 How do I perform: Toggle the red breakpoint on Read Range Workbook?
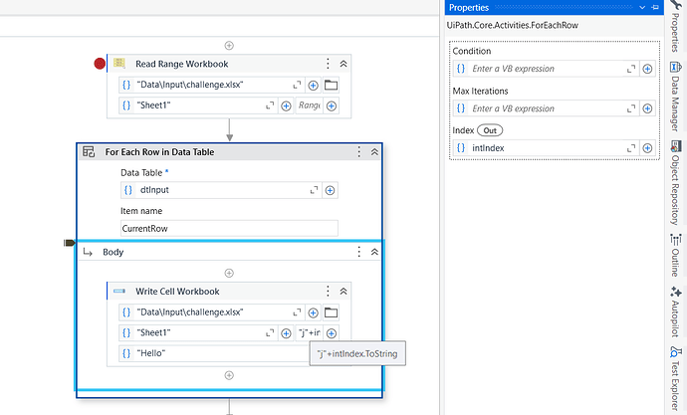100,64
